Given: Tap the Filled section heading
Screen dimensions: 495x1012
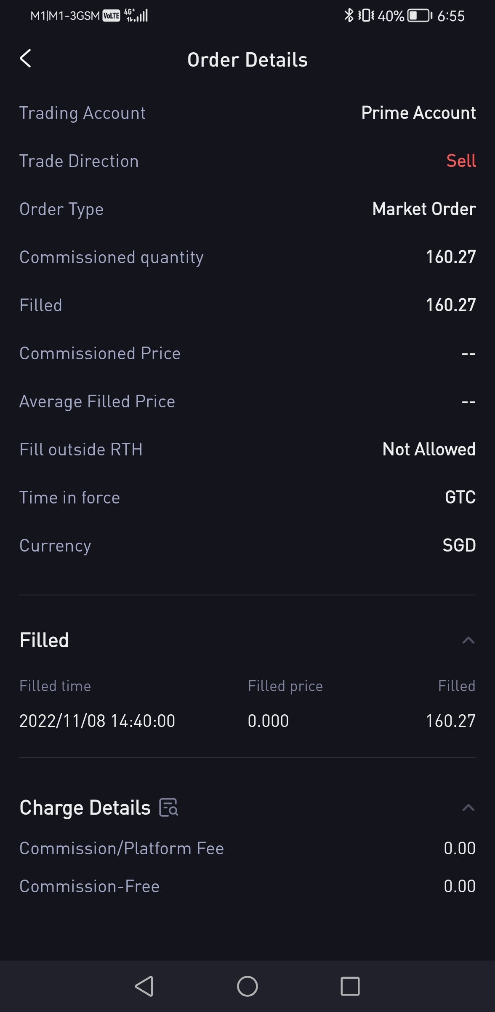Looking at the screenshot, I should (44, 640).
